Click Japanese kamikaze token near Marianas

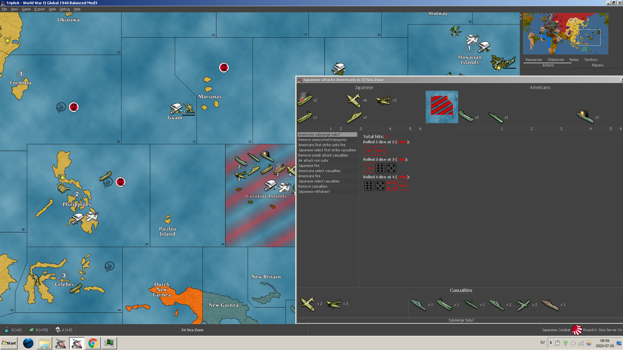tap(224, 67)
